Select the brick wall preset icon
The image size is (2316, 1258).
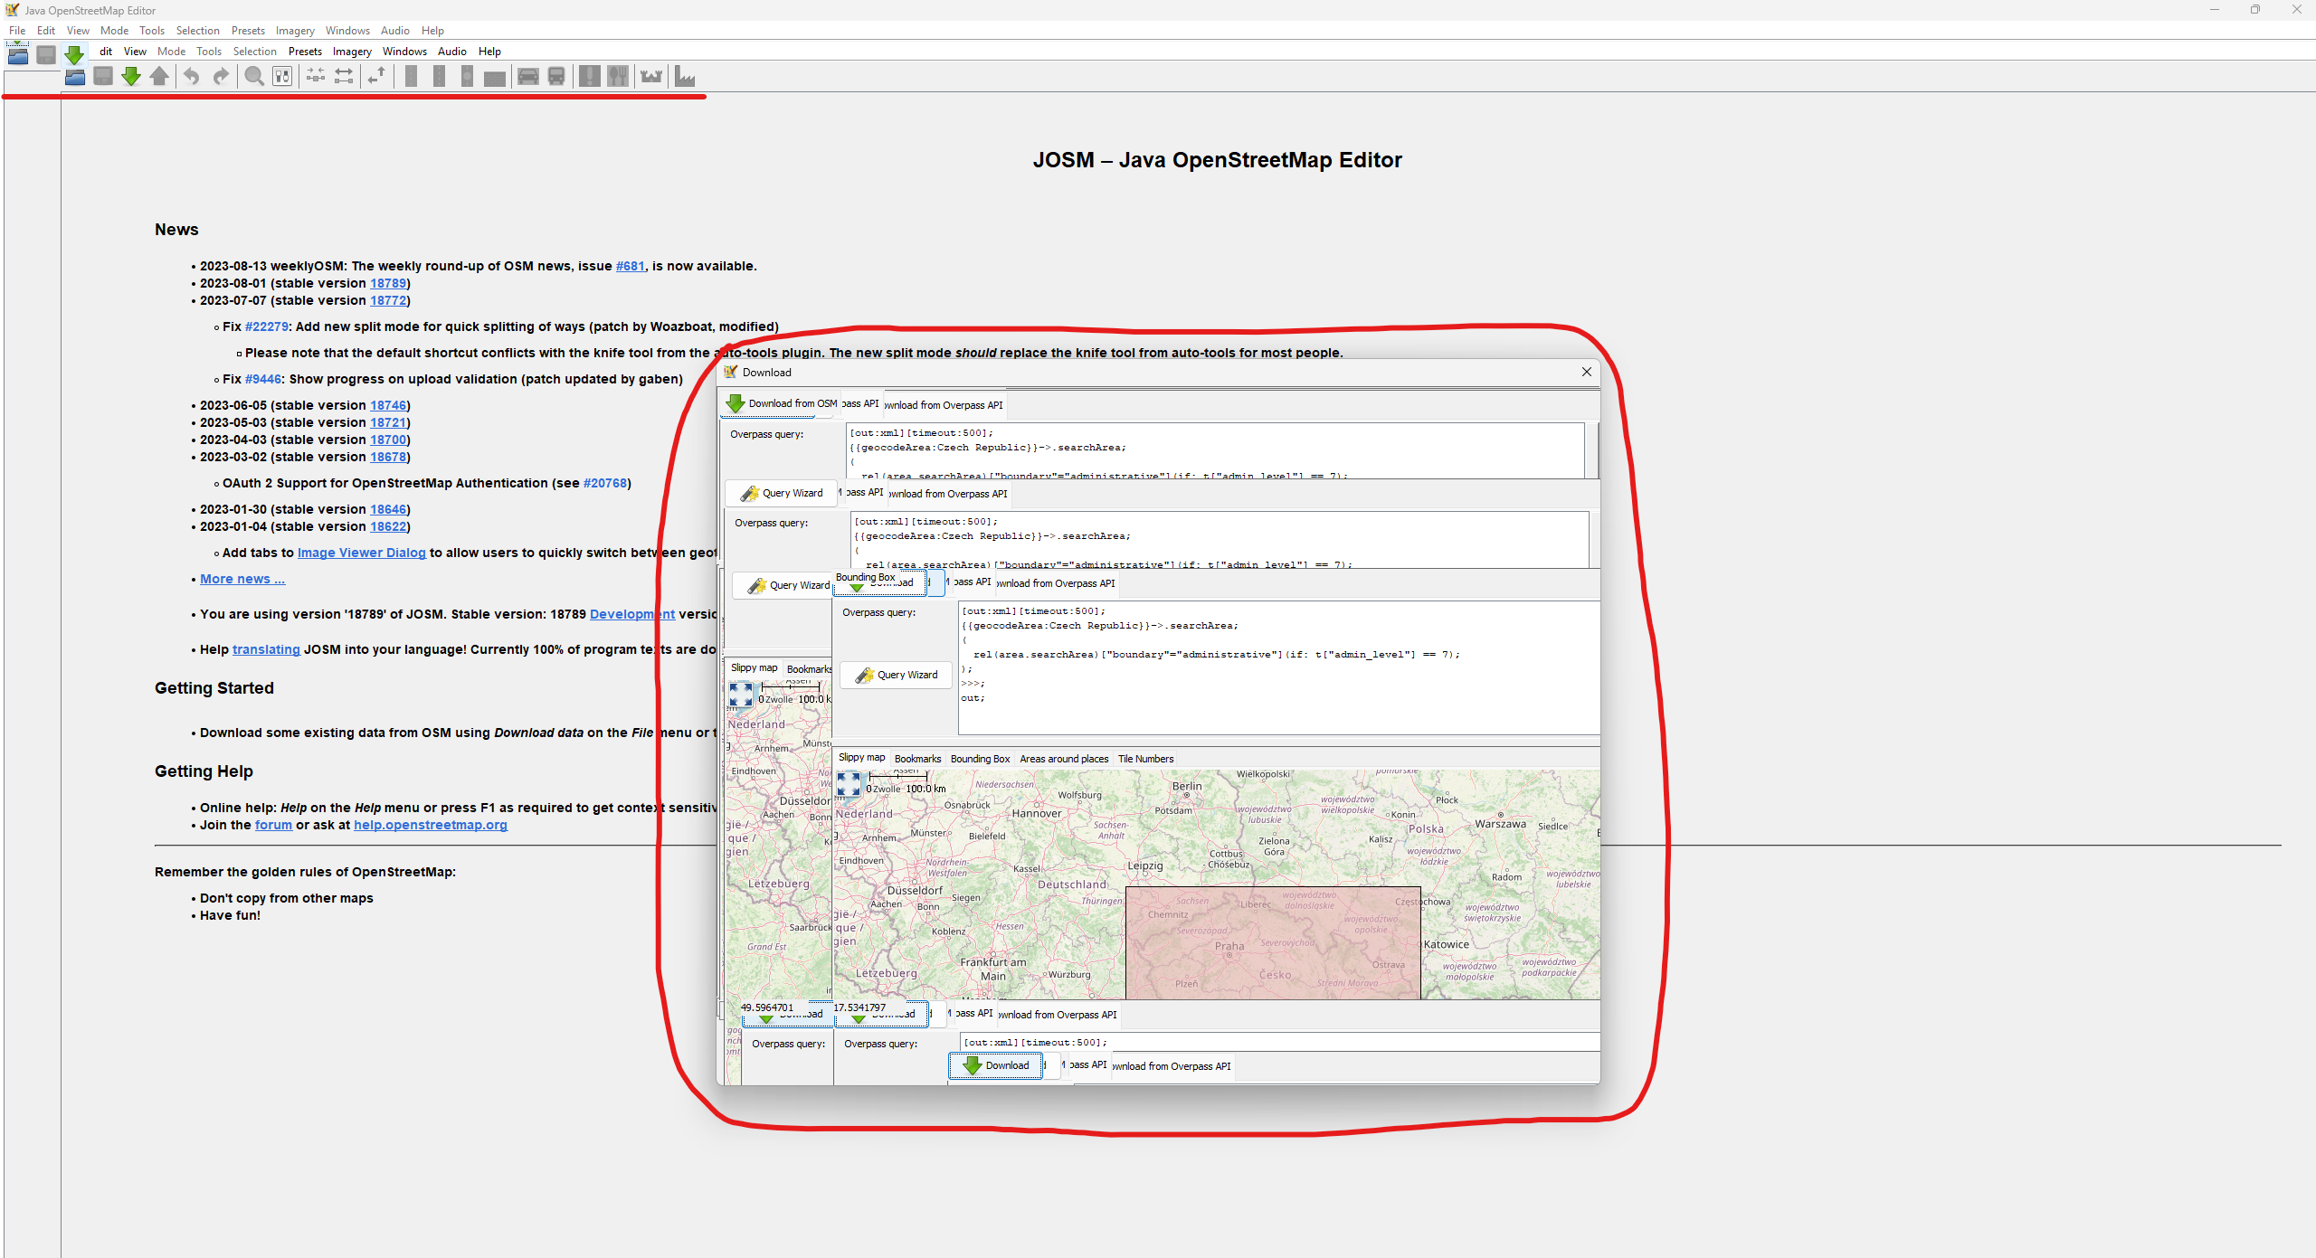coord(494,77)
